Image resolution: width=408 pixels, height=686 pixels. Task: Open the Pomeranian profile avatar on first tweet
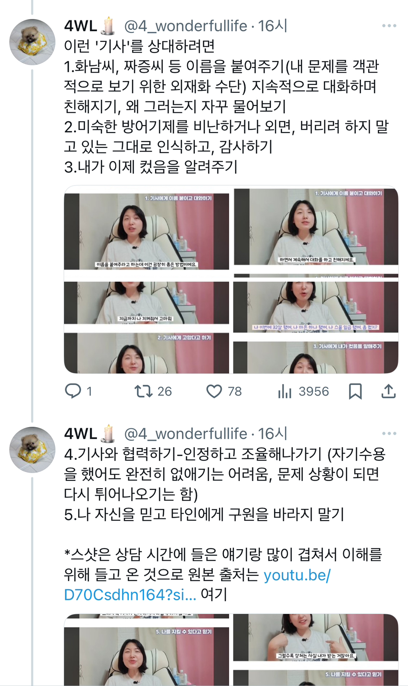(32, 42)
